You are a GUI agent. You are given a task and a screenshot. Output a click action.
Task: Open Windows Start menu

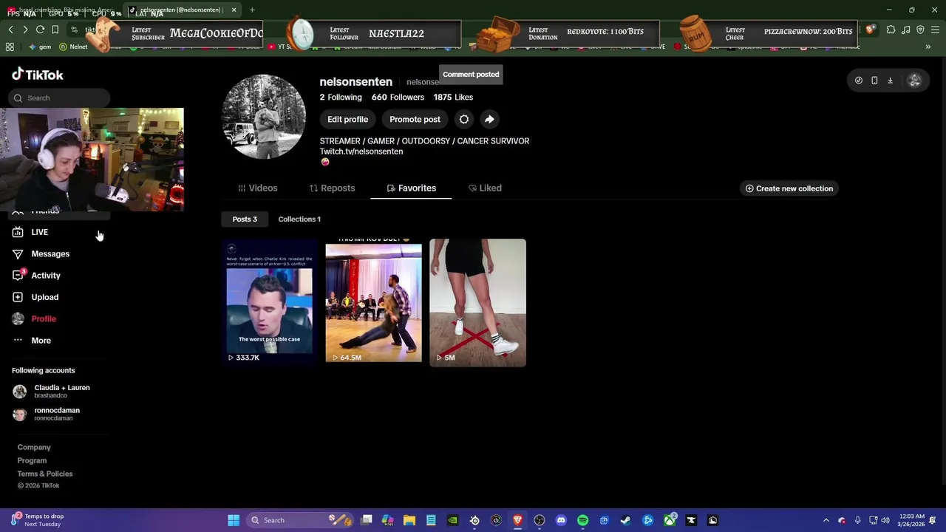click(234, 520)
